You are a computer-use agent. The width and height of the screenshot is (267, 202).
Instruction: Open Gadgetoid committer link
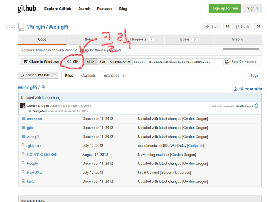pos(40,111)
